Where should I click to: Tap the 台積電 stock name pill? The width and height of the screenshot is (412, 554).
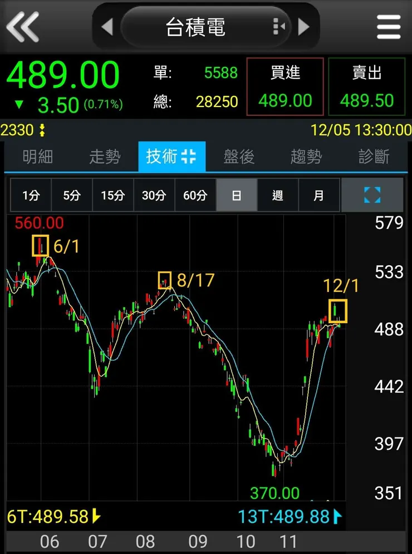coord(206,27)
